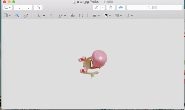This screenshot has width=185, height=110.
Task: Open the Adjust Color prism tool
Action: (x=73, y=16)
